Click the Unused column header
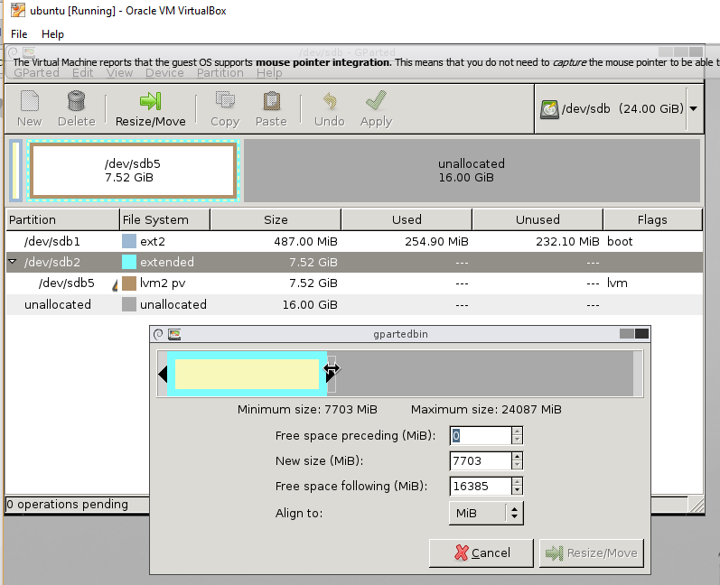Image resolution: width=720 pixels, height=585 pixels. pyautogui.click(x=538, y=219)
